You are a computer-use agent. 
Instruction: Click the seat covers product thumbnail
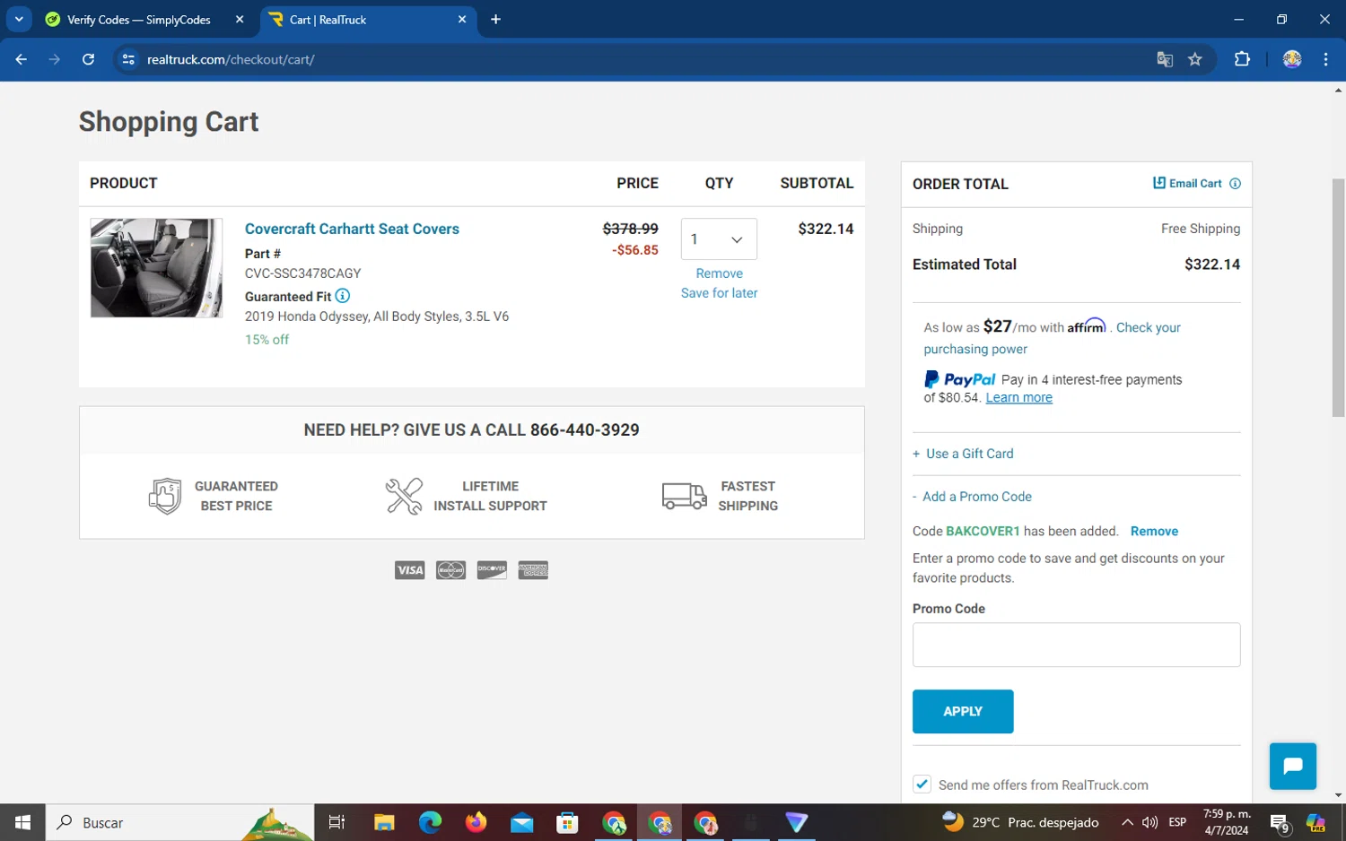pyautogui.click(x=156, y=268)
